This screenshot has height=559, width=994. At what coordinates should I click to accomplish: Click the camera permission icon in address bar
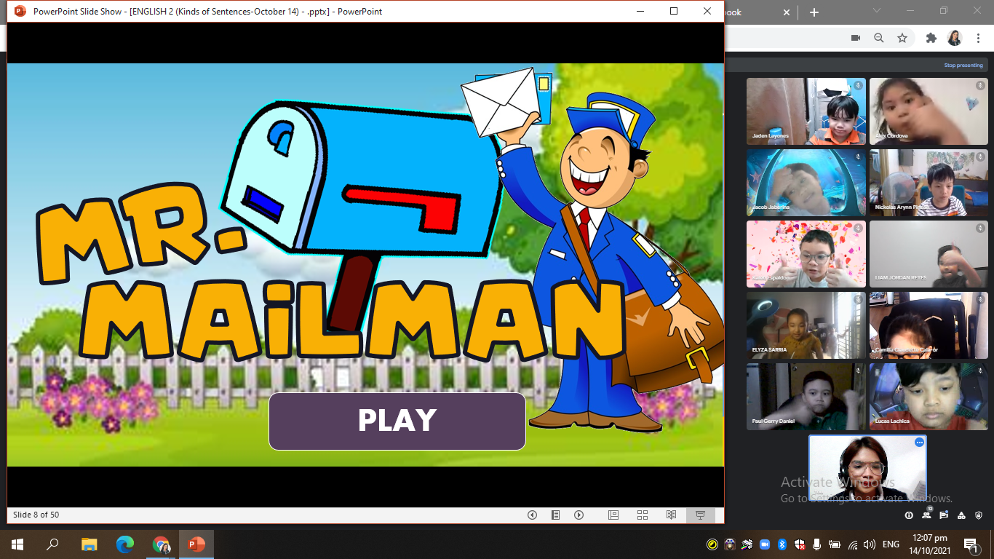[x=856, y=38]
